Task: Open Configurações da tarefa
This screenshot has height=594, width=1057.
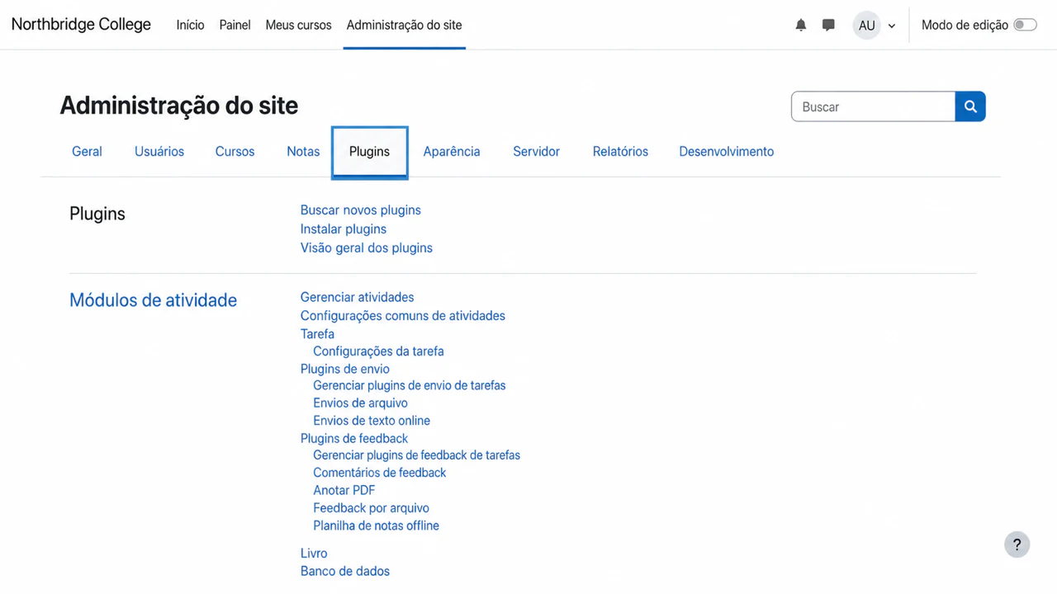Action: 378,351
